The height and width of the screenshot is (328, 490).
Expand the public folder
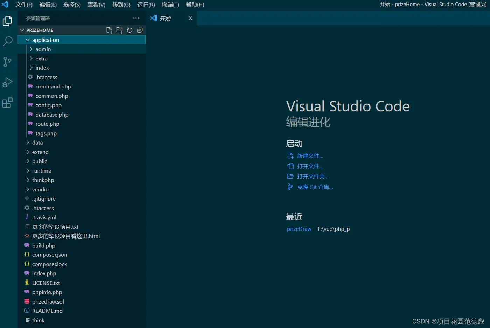tap(82, 161)
